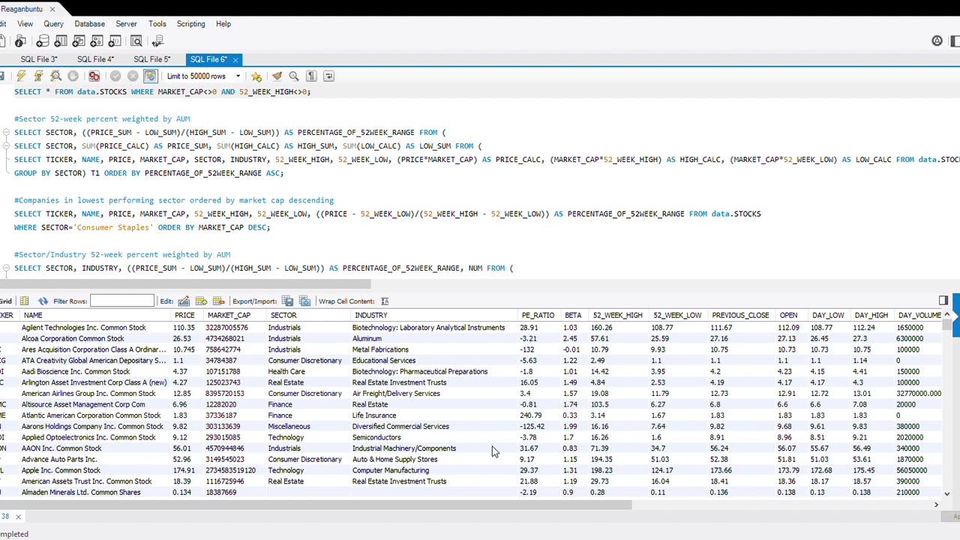Open the Query menu
Screen dimensions: 960x540
pyautogui.click(x=53, y=24)
